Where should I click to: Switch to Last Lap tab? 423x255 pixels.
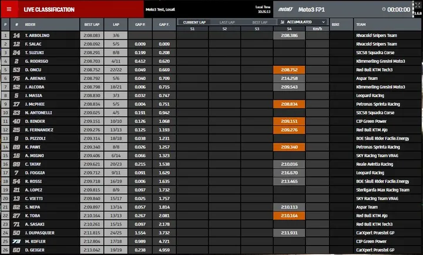(x=227, y=22)
